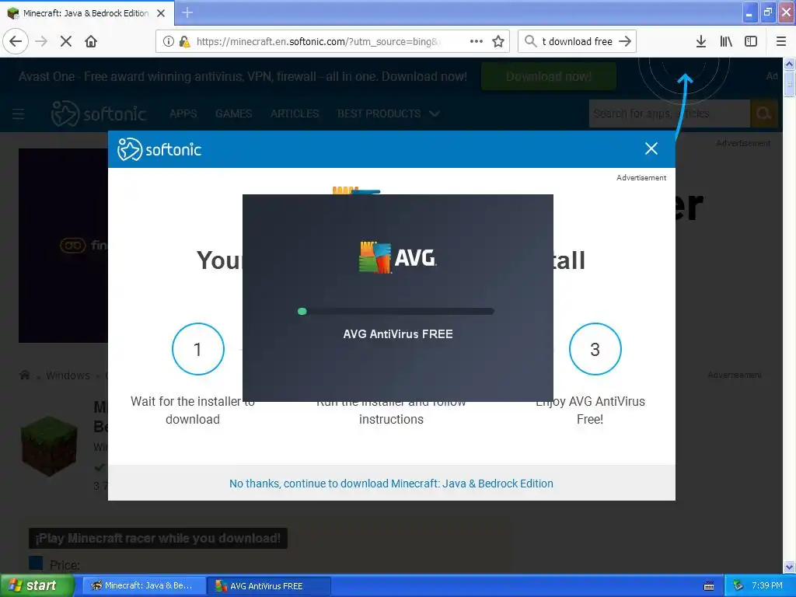Image resolution: width=796 pixels, height=597 pixels.
Task: Click the 7:39 PM clock
Action: (x=767, y=586)
